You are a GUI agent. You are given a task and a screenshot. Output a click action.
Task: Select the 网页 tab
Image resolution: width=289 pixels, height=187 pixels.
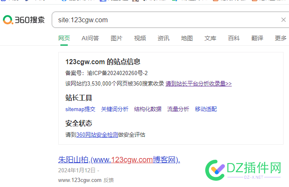point(64,38)
